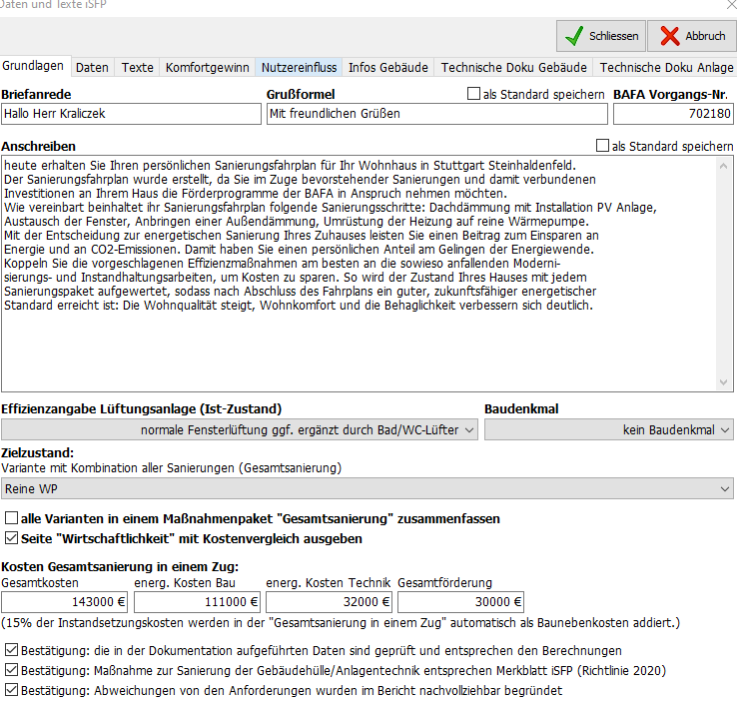This screenshot has height=705, width=737.
Task: Open the Texte tab
Action: tap(138, 68)
